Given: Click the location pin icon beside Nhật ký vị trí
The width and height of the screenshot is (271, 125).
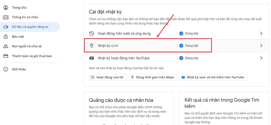Looking at the screenshot, I should (91, 46).
